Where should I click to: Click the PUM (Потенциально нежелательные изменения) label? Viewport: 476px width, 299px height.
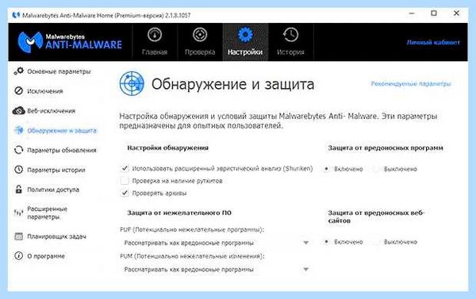(x=192, y=256)
